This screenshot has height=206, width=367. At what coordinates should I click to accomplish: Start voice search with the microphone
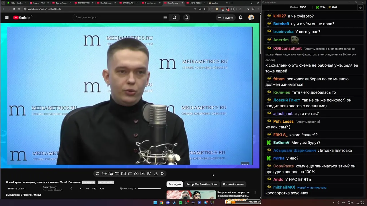(x=187, y=17)
